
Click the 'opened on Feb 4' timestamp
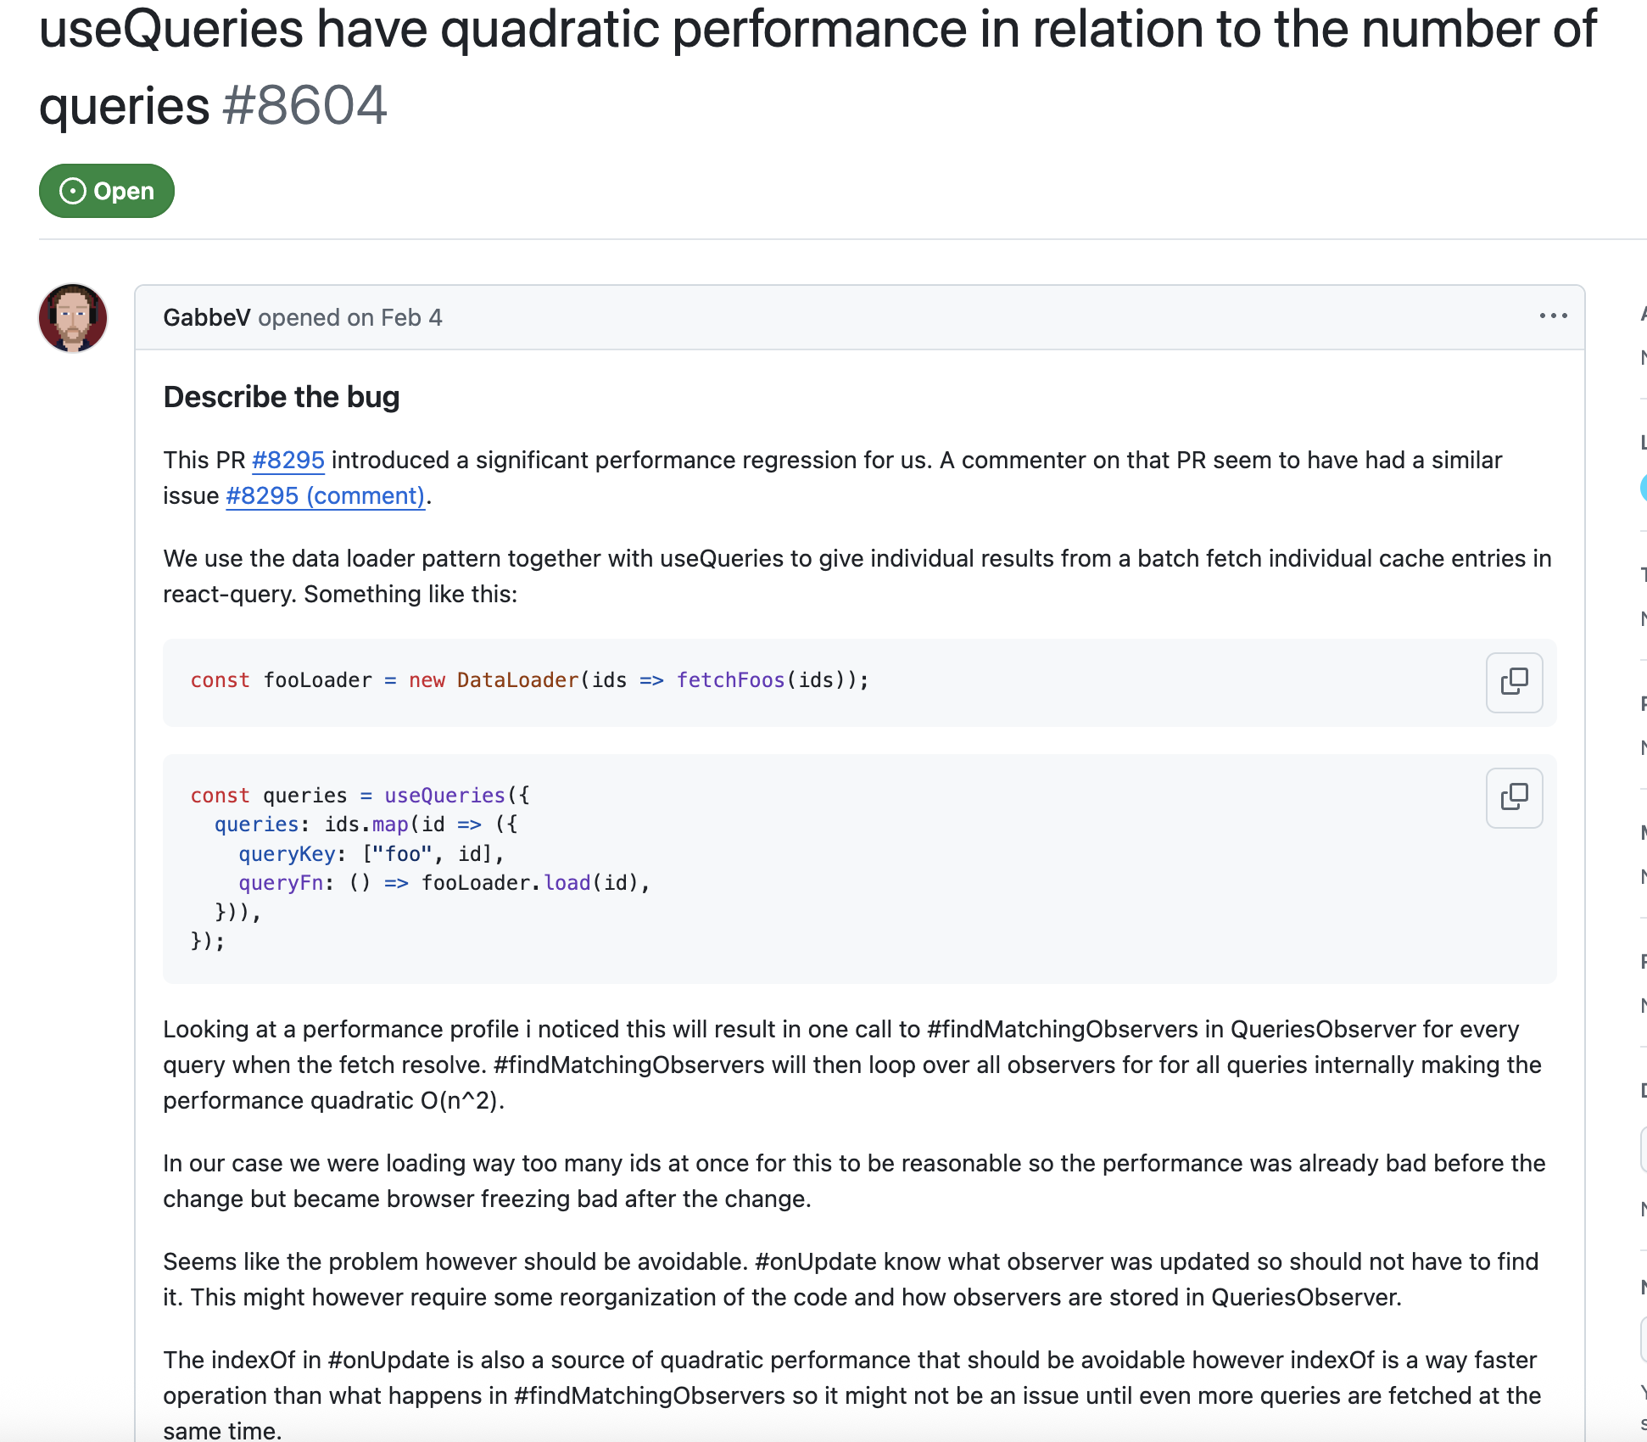tap(350, 317)
